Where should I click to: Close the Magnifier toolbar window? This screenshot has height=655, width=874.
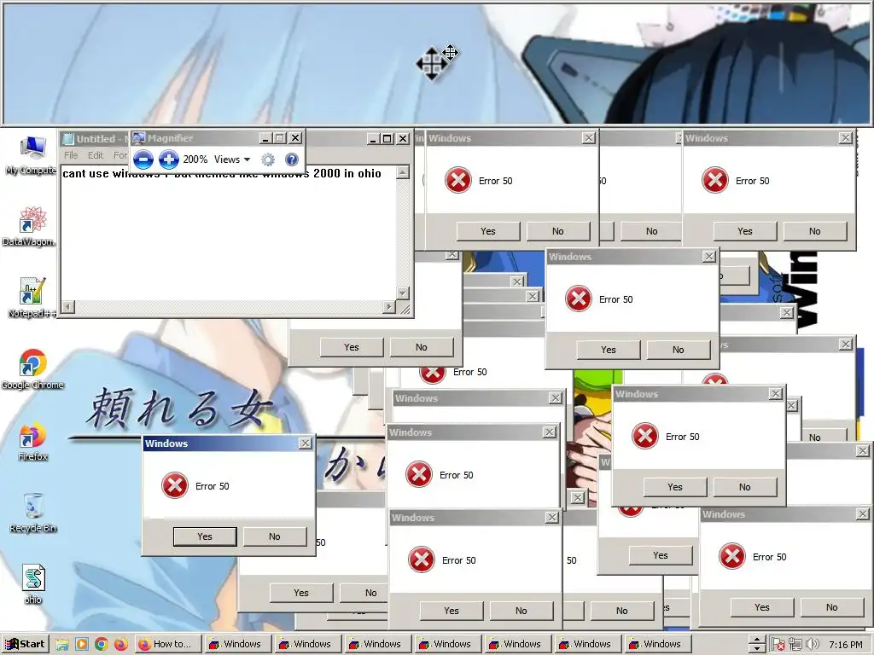(295, 138)
